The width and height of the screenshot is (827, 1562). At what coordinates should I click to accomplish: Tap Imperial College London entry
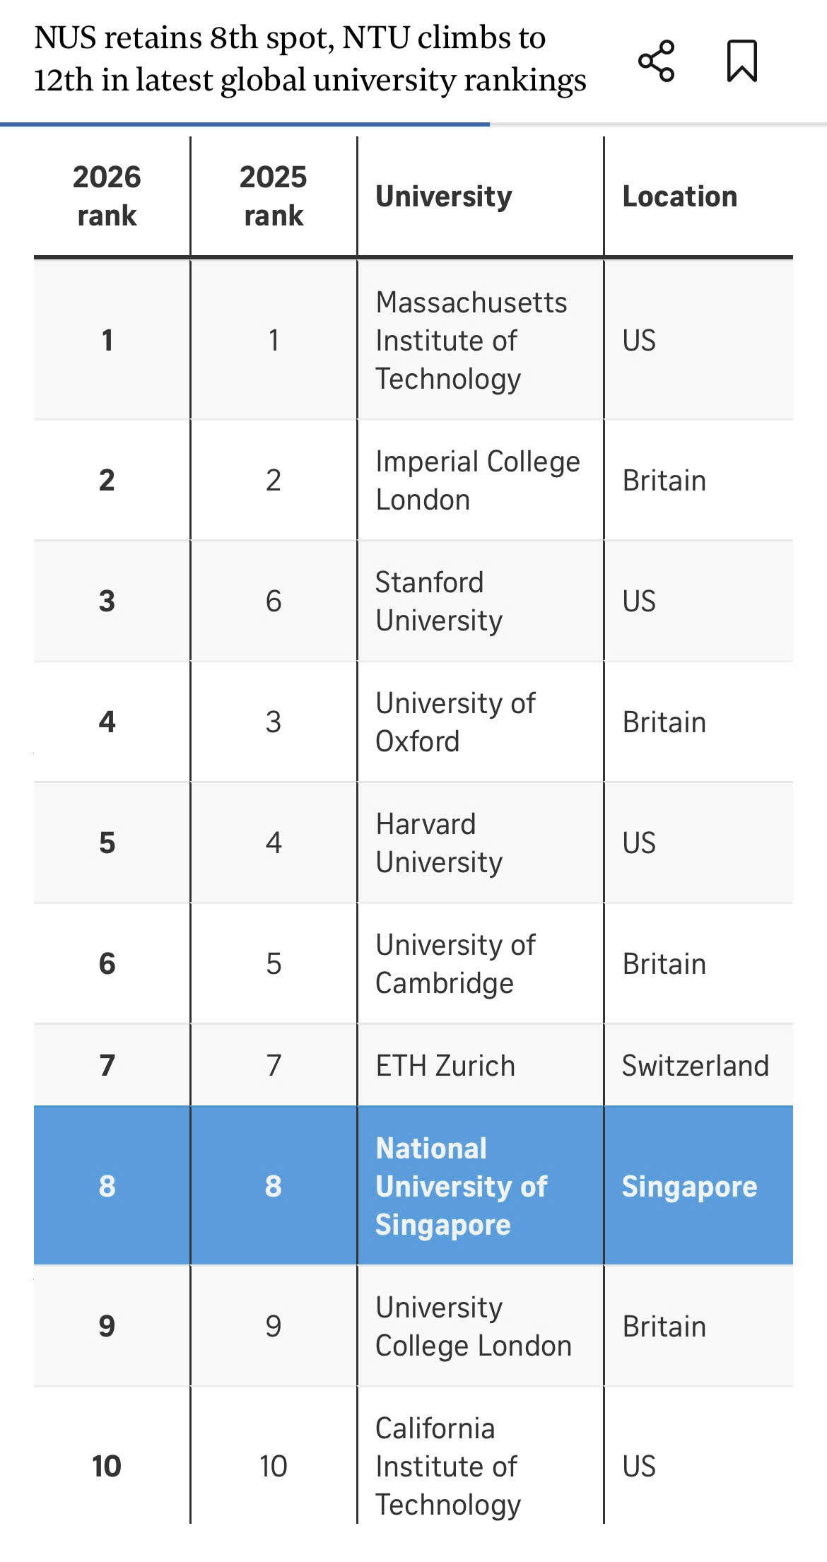tap(478, 480)
